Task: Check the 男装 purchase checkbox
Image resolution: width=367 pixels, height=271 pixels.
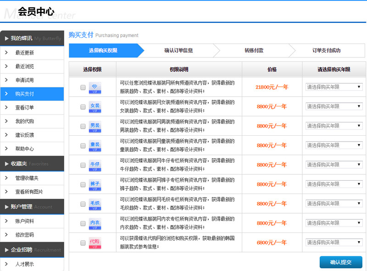Action: point(83,126)
